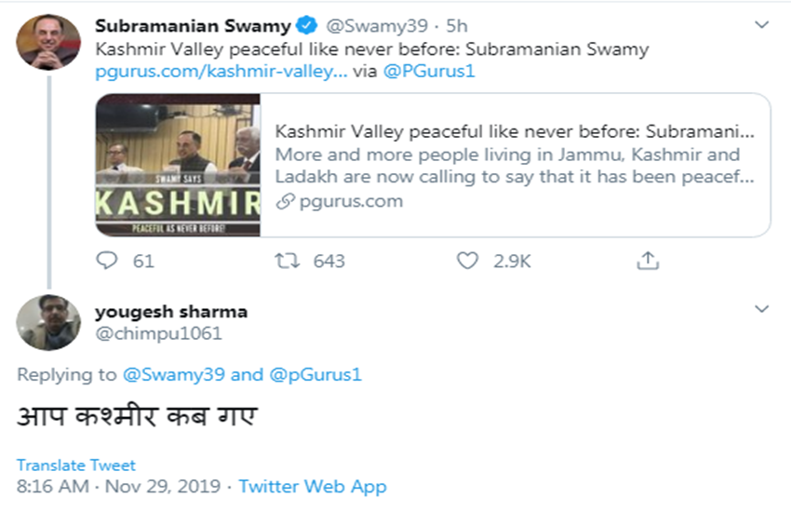Click the reply comment icon
The image size is (791, 512).
tap(108, 261)
